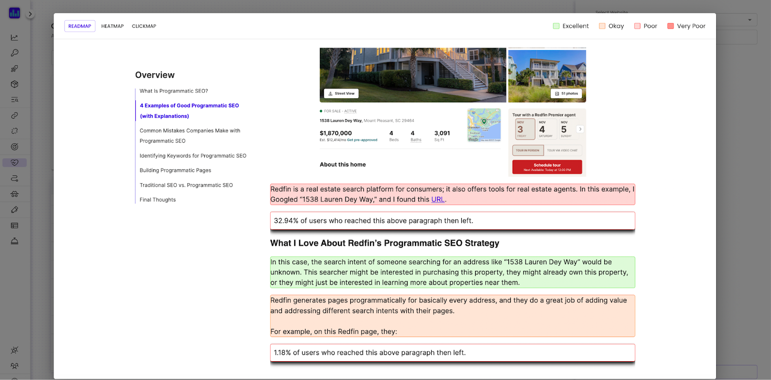Click next arrow beside tour dates
Screen dimensions: 771x380
pos(580,129)
